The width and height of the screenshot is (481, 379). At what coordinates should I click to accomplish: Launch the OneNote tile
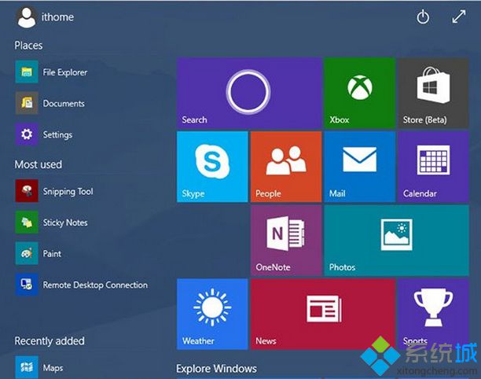[286, 241]
